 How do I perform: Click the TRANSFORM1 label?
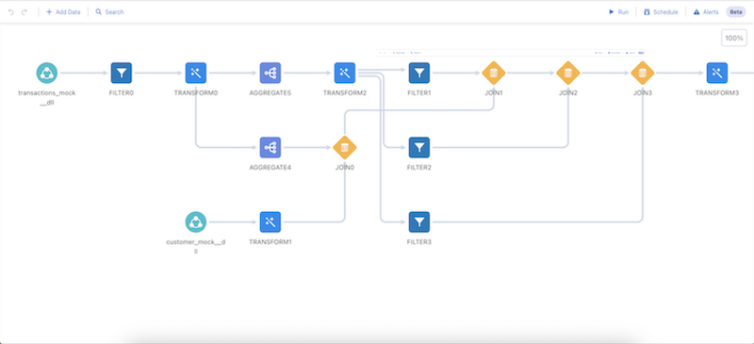click(270, 242)
